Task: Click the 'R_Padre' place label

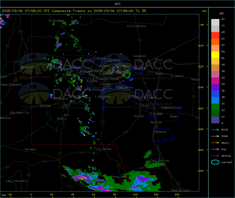Action: tap(150, 98)
